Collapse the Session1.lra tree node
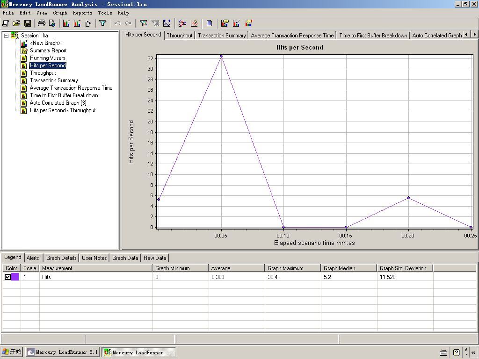This screenshot has width=479, height=359. tap(6, 36)
